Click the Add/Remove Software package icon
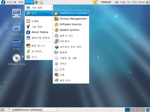 tap(56, 13)
